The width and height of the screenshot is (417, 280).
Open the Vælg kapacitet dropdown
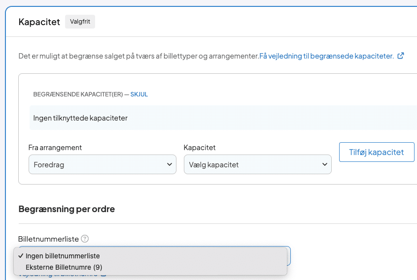point(257,165)
